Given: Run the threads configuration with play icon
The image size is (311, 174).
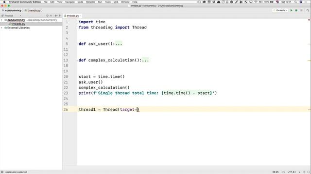Looking at the screenshot, I should pyautogui.click(x=292, y=11).
